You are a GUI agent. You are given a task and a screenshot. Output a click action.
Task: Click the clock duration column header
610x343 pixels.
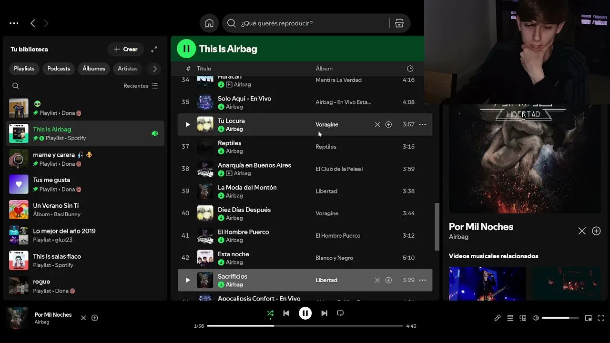(410, 69)
